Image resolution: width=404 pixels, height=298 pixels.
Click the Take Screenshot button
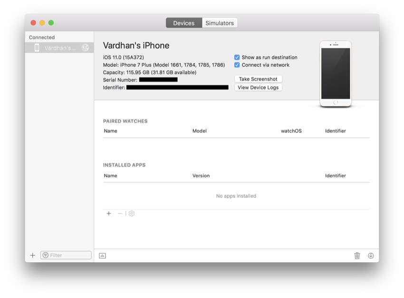(x=258, y=79)
